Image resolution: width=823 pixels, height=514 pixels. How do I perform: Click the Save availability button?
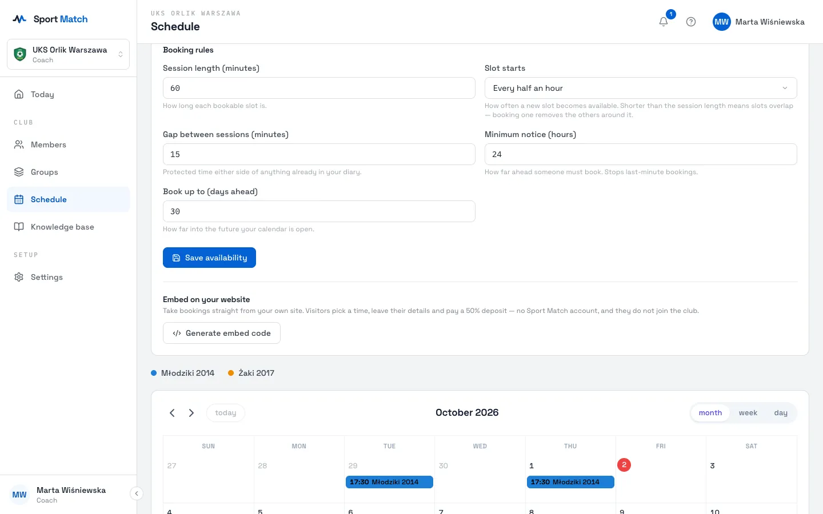pos(209,258)
